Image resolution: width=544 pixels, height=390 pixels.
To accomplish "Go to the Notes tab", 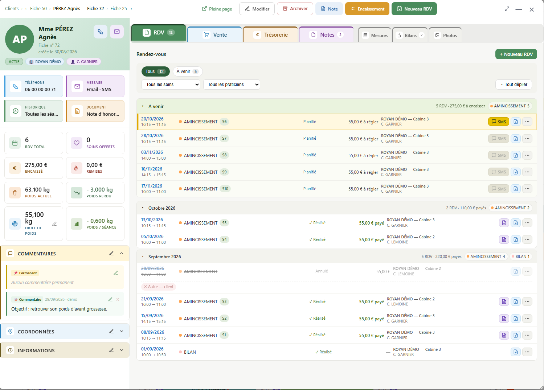I will pos(326,35).
